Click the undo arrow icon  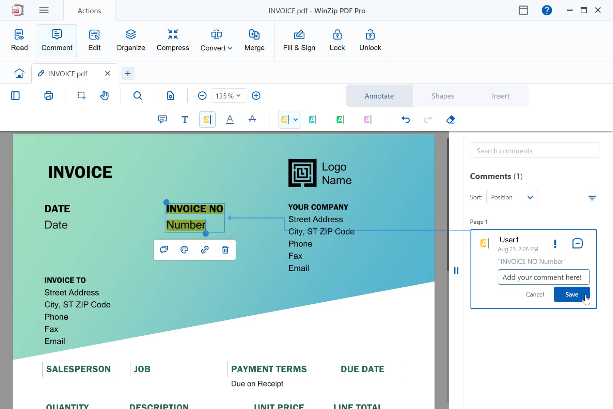405,120
